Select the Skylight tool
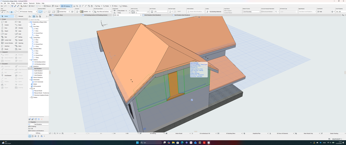The image size is (346, 145). (21, 40)
